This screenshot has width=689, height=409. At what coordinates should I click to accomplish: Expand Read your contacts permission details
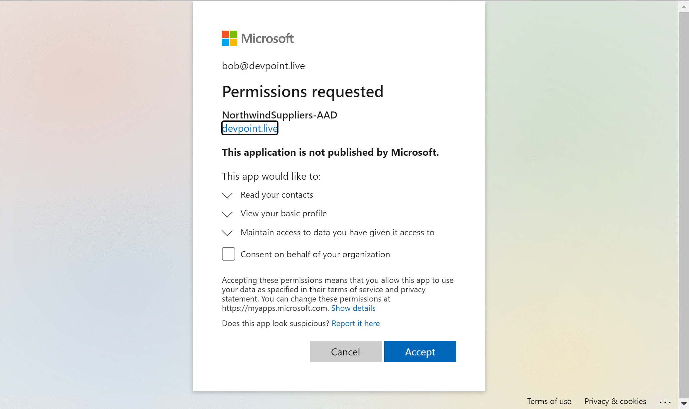(x=227, y=195)
